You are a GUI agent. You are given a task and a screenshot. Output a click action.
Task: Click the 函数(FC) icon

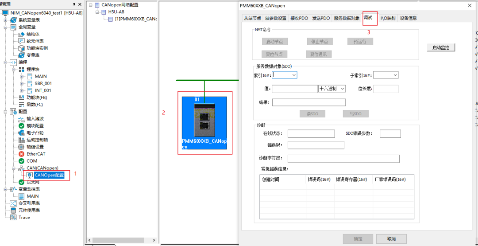pos(21,104)
